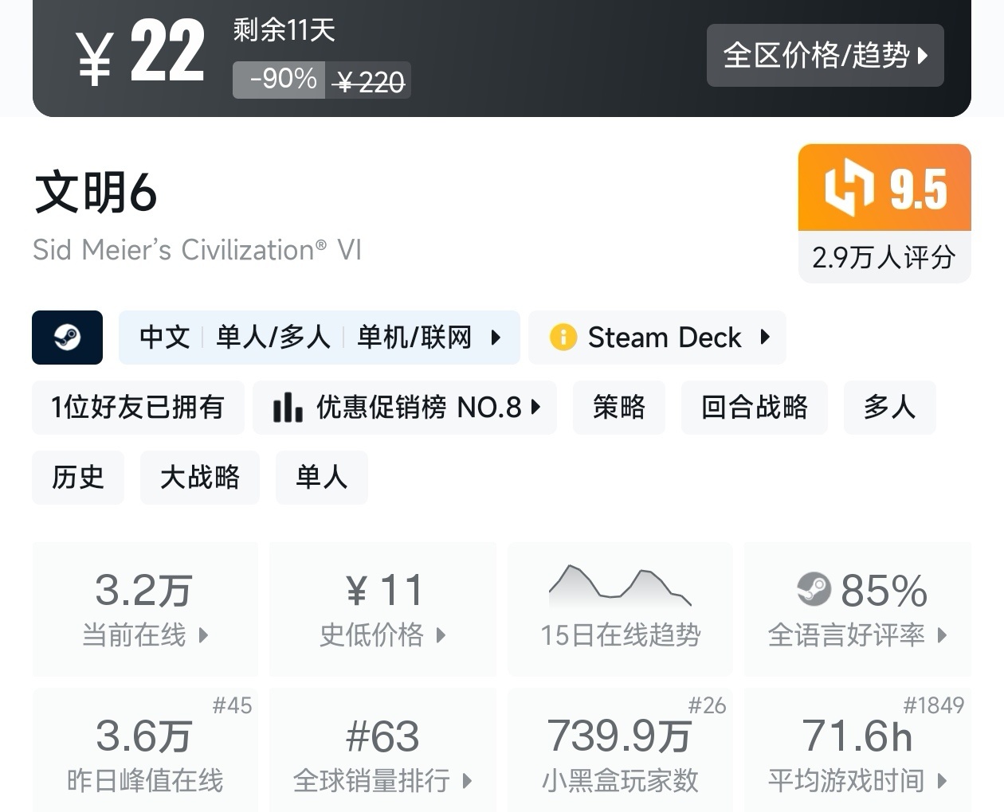Expand the 中文 单人/多人 单机/联网 details

coord(319,338)
